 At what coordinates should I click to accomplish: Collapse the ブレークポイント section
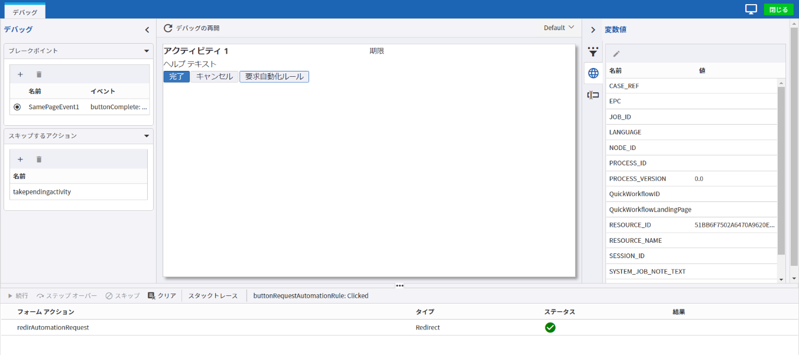[x=147, y=51]
